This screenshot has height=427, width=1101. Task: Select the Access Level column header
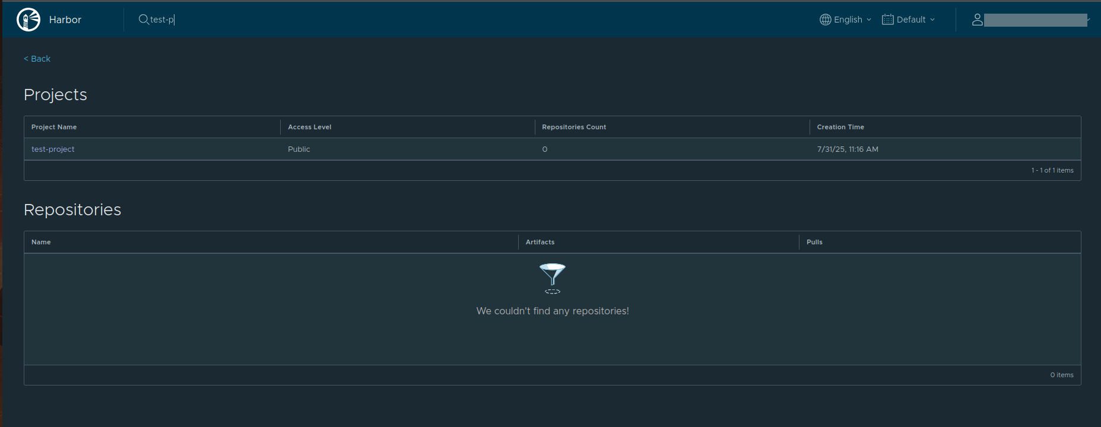(309, 127)
